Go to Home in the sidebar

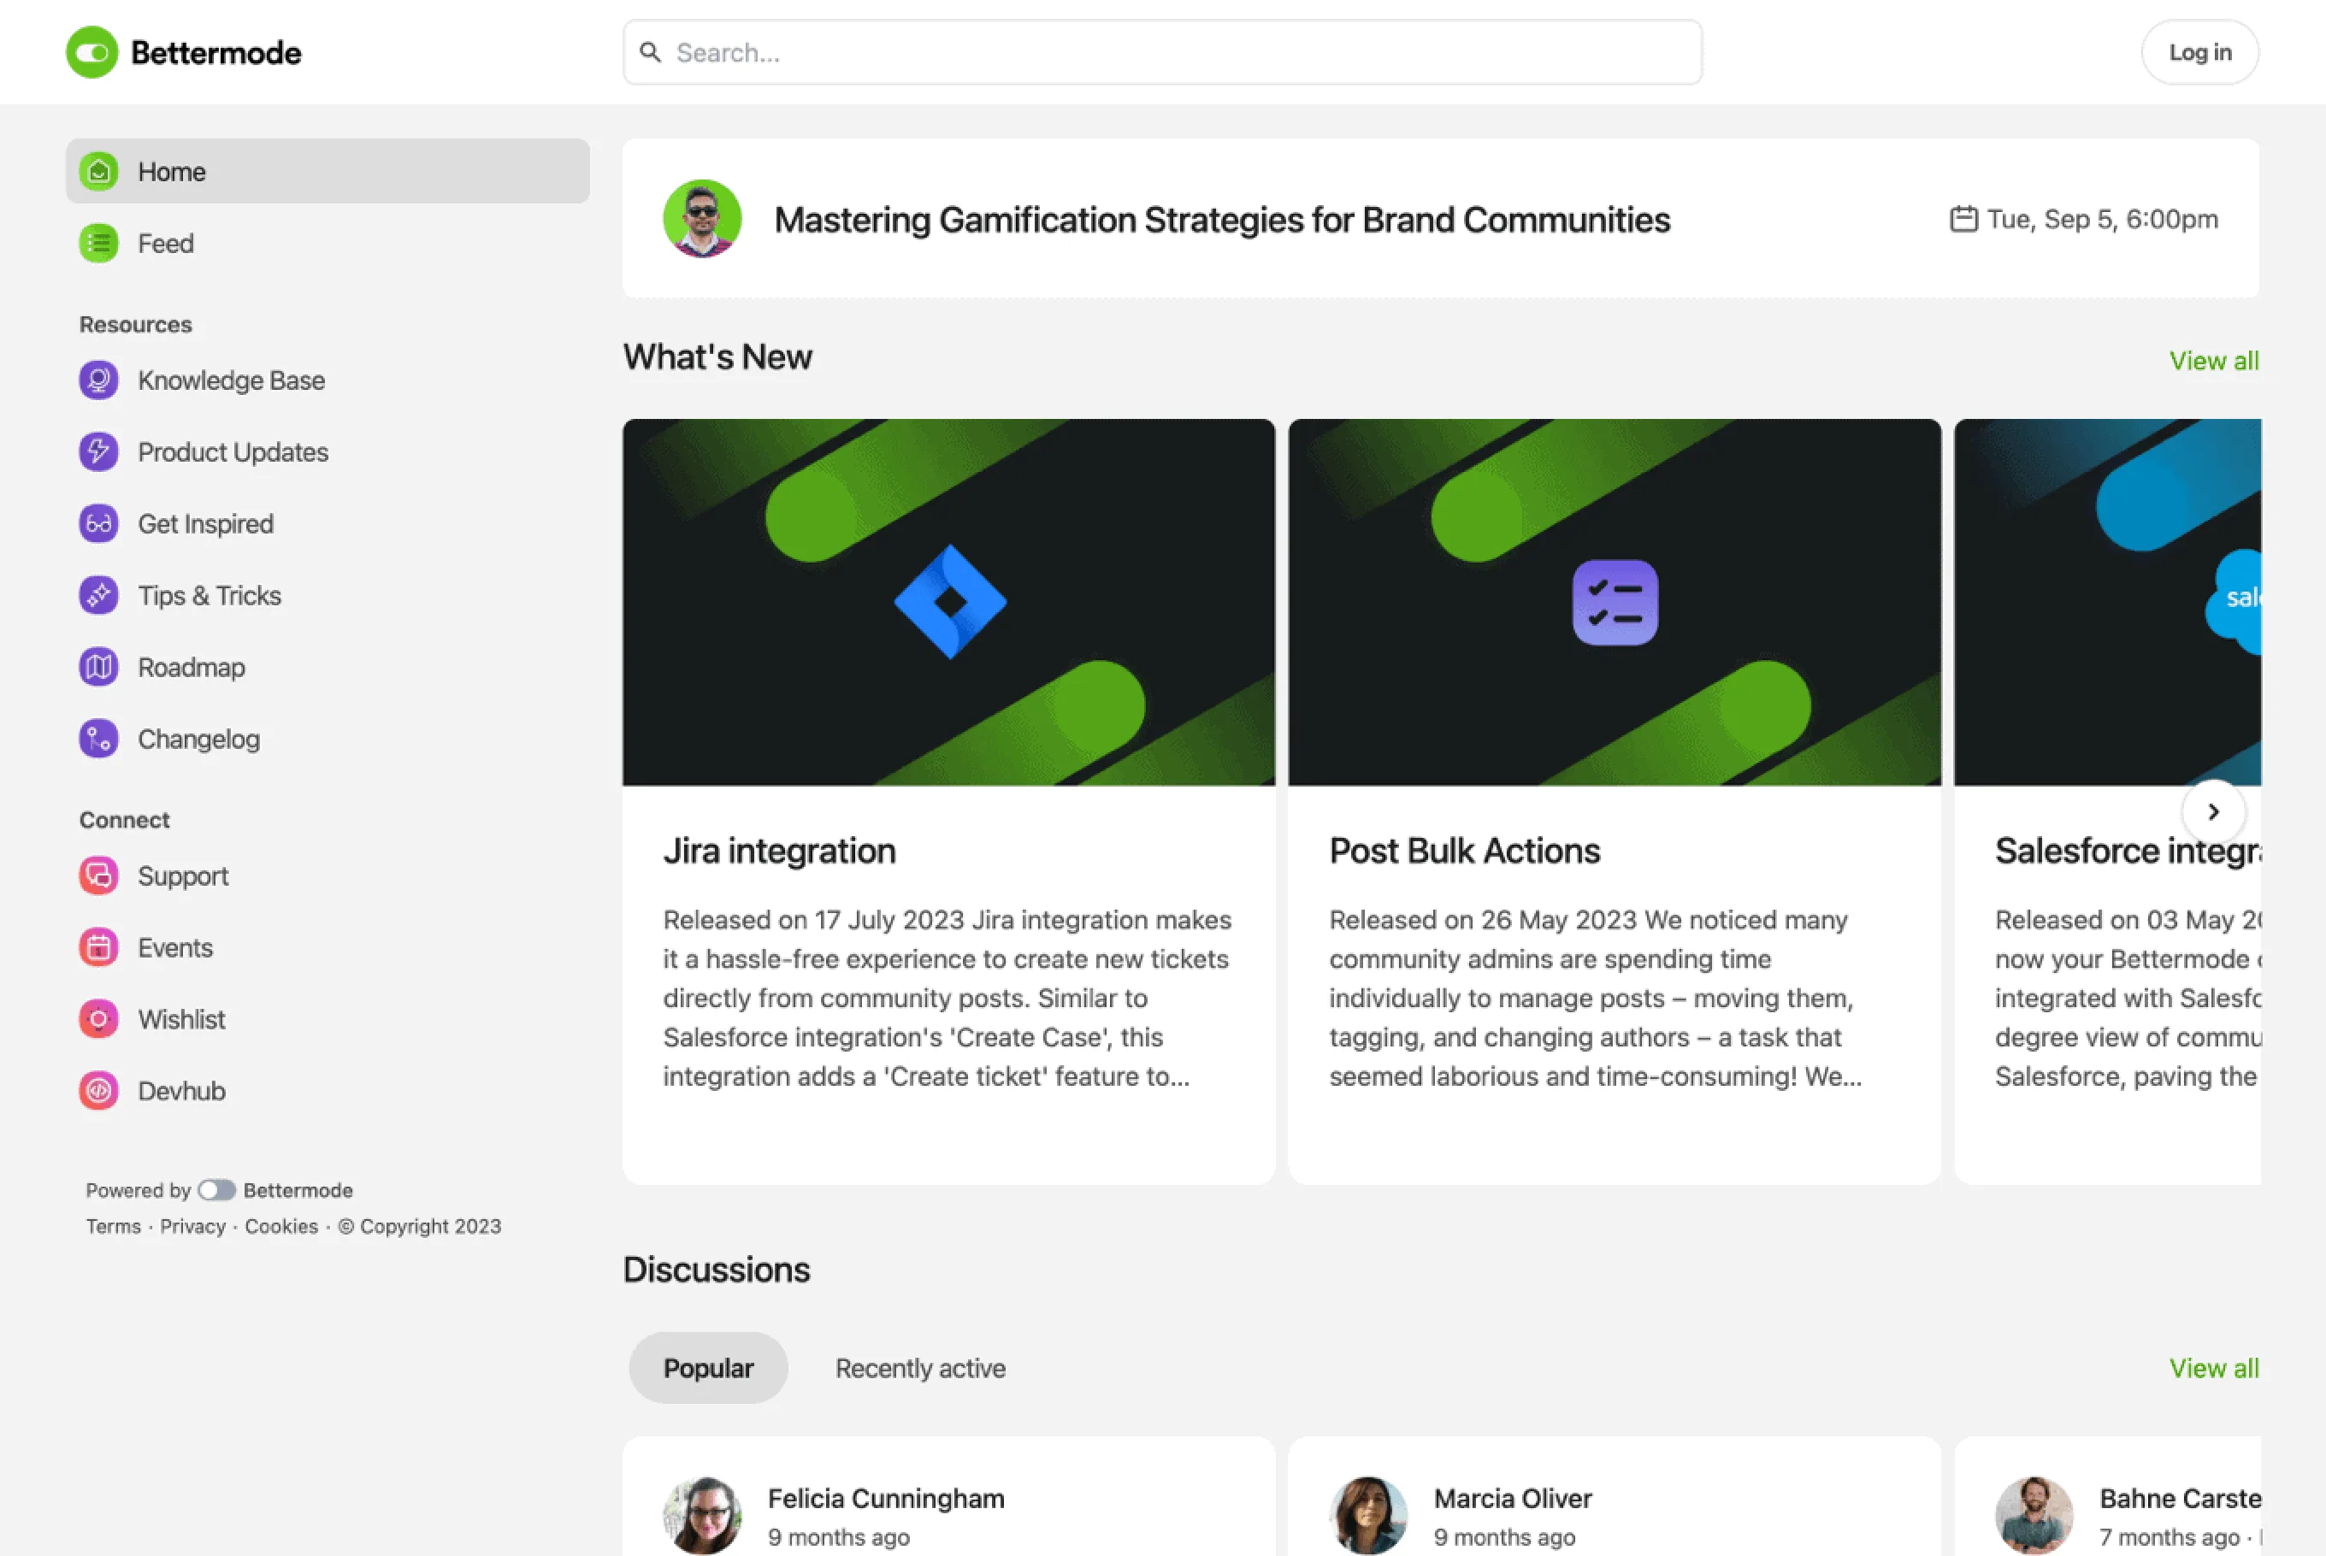coord(328,172)
